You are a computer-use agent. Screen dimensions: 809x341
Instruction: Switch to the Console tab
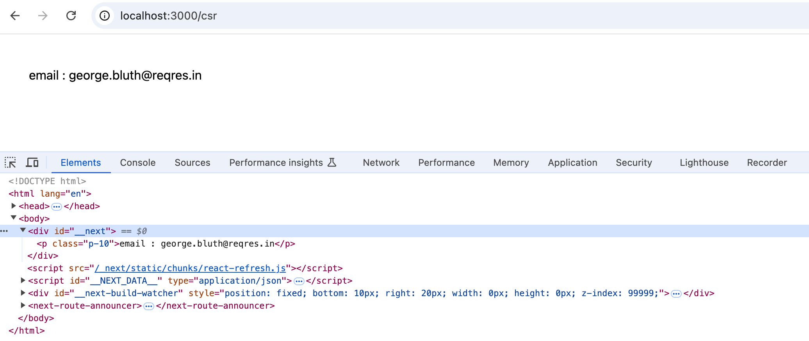[x=137, y=163]
